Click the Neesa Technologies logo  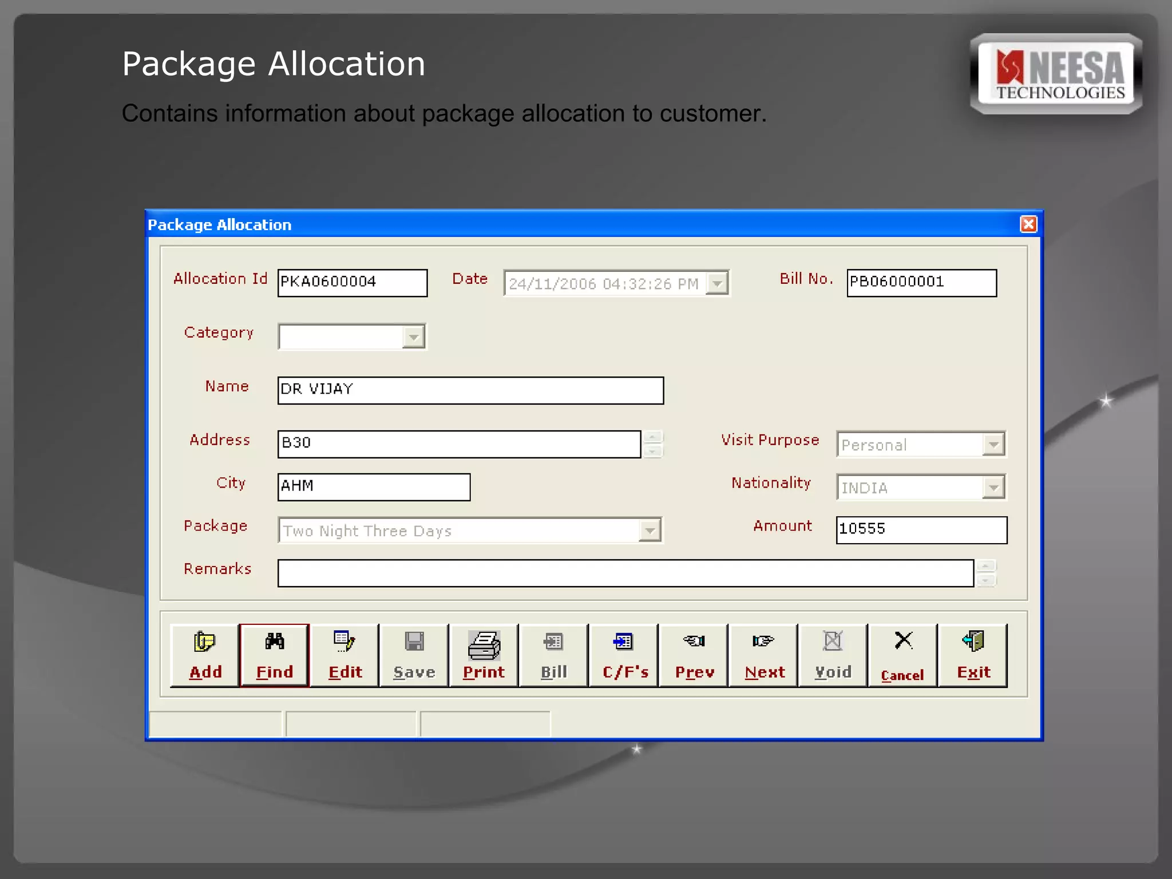tap(1056, 74)
